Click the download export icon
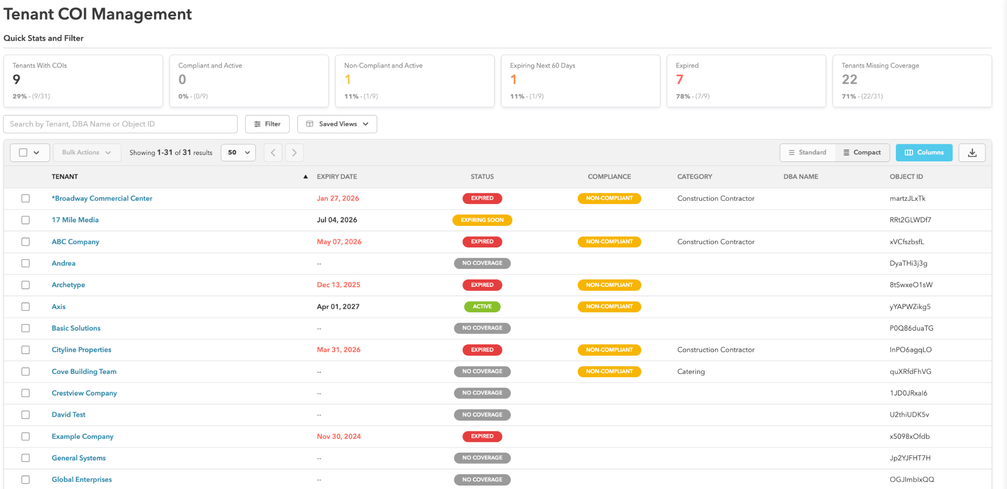The image size is (1007, 489). pos(972,153)
